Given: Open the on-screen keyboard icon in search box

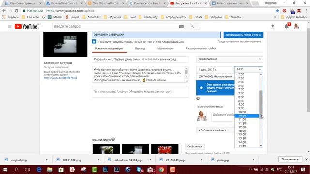Looking at the screenshot, I should pos(181,26).
